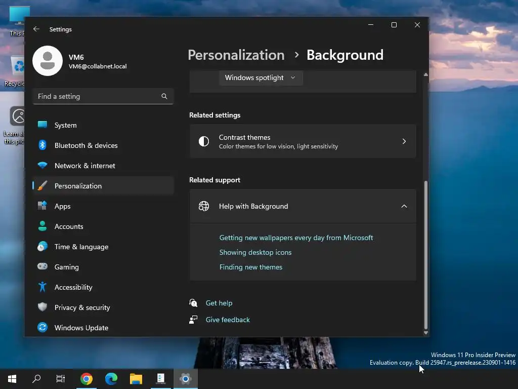518x389 pixels.
Task: Click the Windows Update sync icon
Action: tap(42, 327)
